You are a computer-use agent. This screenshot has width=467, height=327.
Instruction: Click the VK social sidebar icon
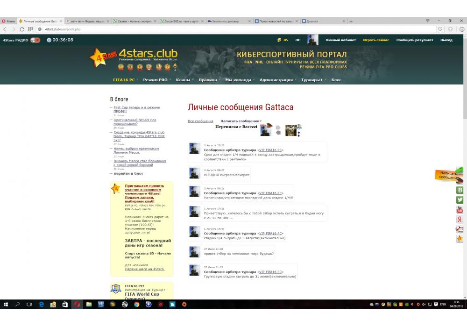[460, 190]
